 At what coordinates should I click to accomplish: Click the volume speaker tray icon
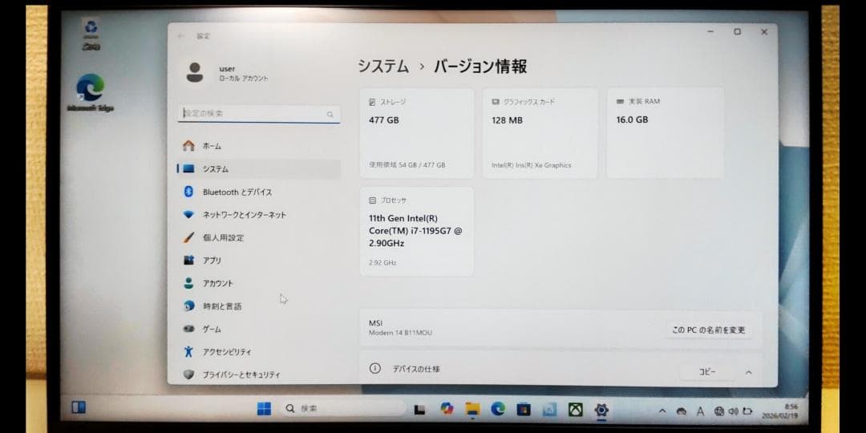click(733, 411)
